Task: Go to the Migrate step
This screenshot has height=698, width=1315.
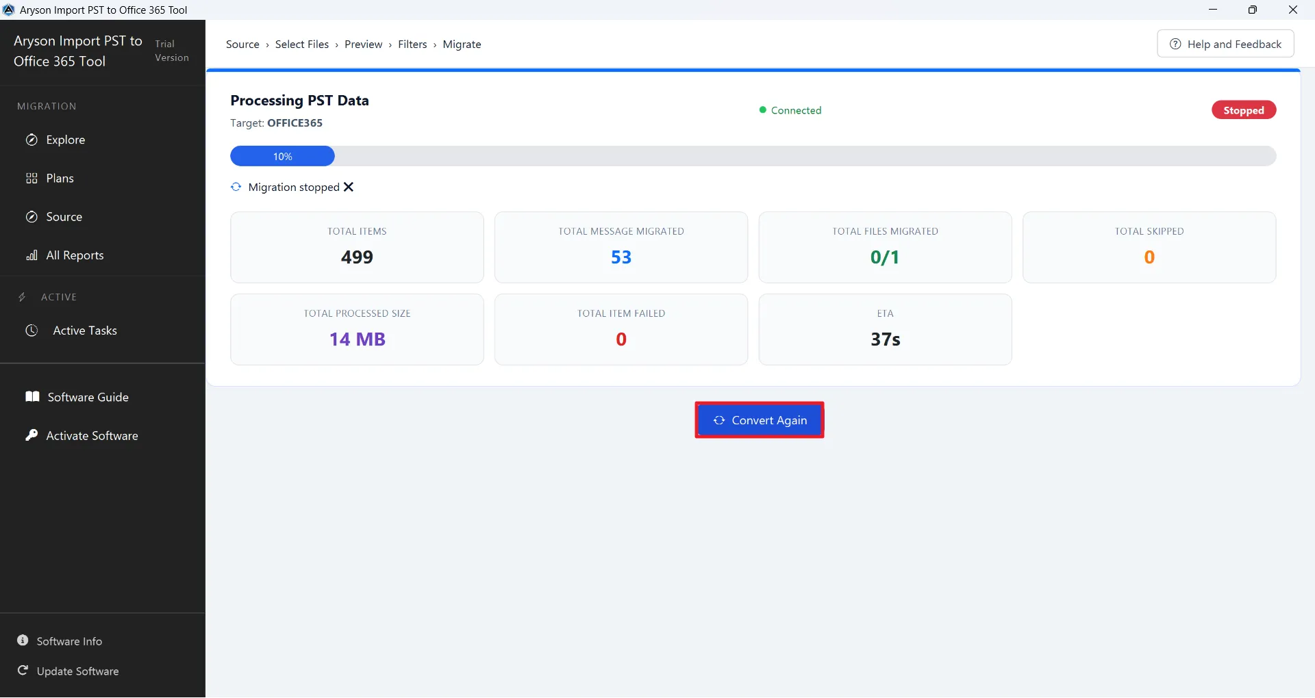Action: click(x=462, y=44)
